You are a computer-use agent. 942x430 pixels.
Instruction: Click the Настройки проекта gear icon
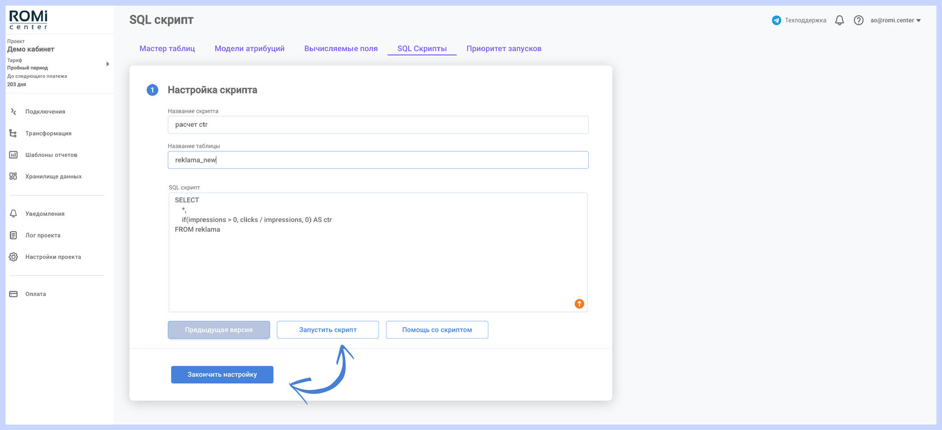click(13, 257)
